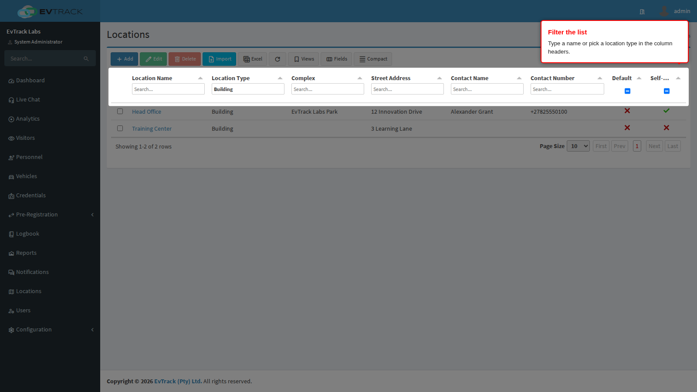Open the Head Office location link
The height and width of the screenshot is (392, 697).
146,112
